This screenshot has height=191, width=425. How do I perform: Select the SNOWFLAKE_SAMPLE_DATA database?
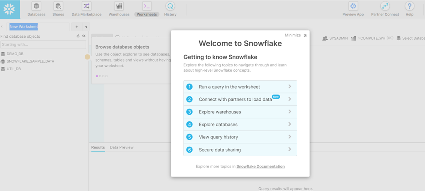[x=27, y=61]
